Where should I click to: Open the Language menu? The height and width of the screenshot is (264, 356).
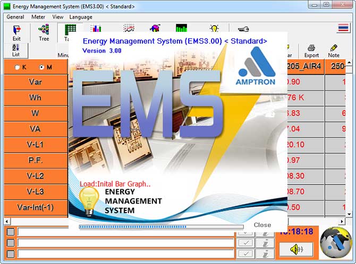(81, 17)
